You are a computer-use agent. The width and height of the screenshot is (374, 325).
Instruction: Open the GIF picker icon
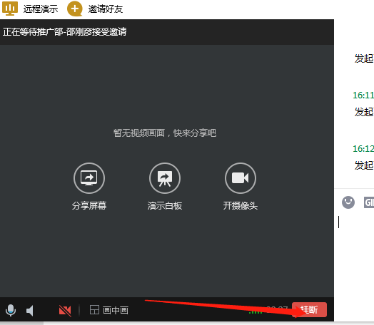click(x=369, y=202)
